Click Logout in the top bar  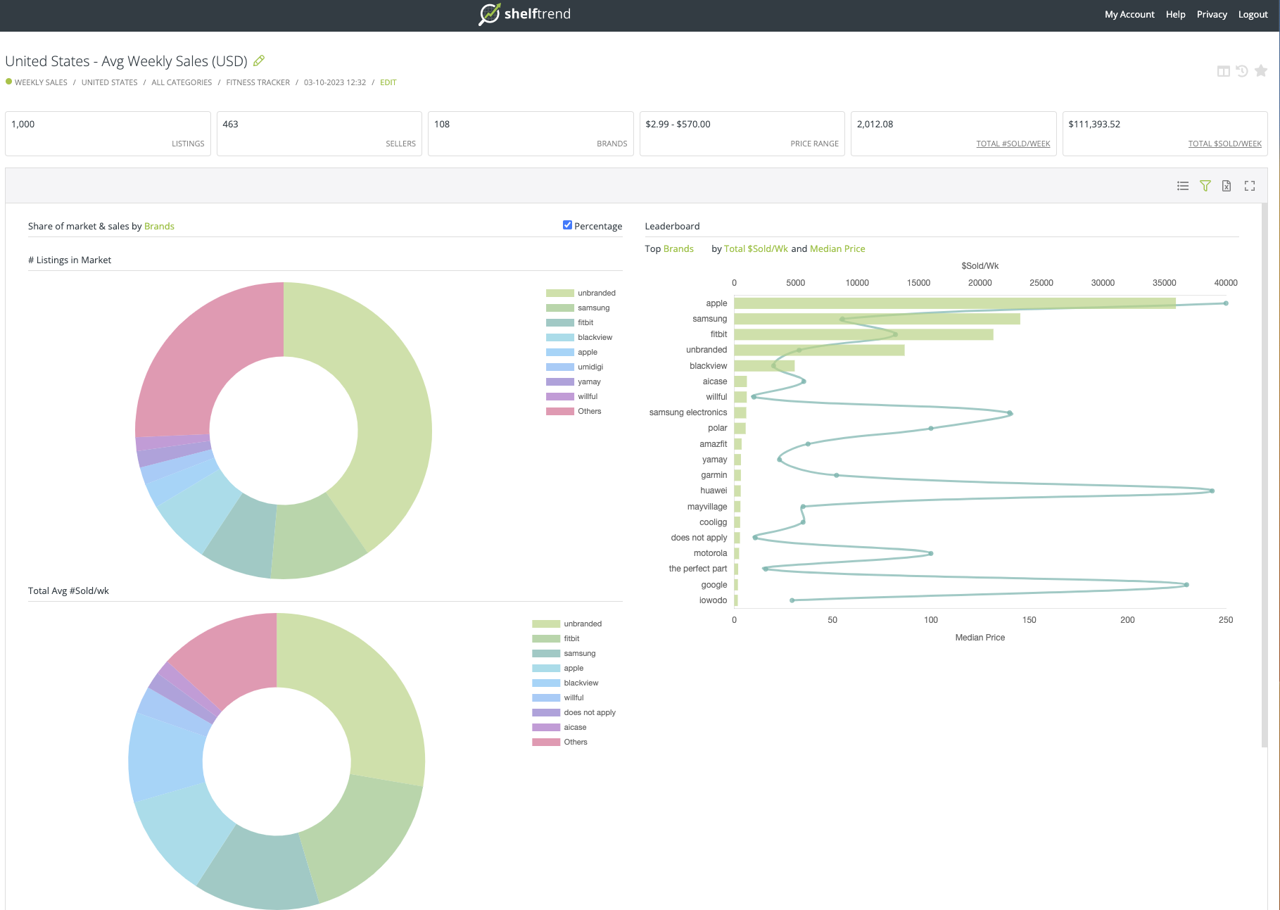[x=1253, y=14]
